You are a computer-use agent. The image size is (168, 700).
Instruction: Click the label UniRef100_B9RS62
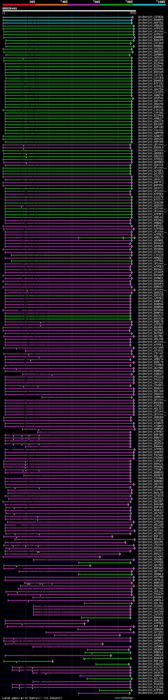tap(151, 107)
